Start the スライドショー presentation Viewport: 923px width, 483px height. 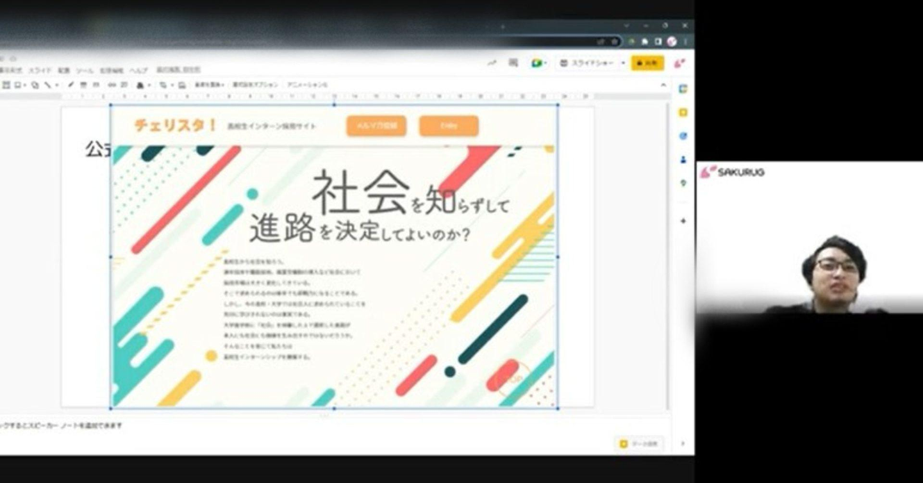[x=586, y=63]
